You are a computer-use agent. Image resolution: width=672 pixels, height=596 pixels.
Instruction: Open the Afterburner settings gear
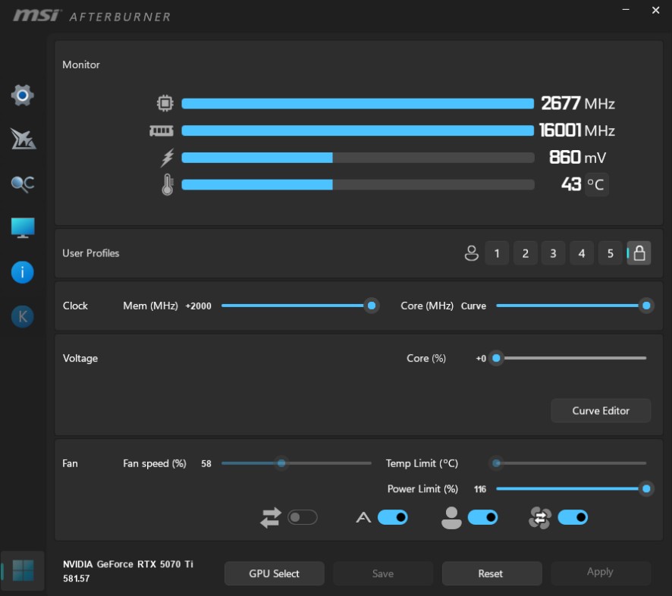point(22,96)
